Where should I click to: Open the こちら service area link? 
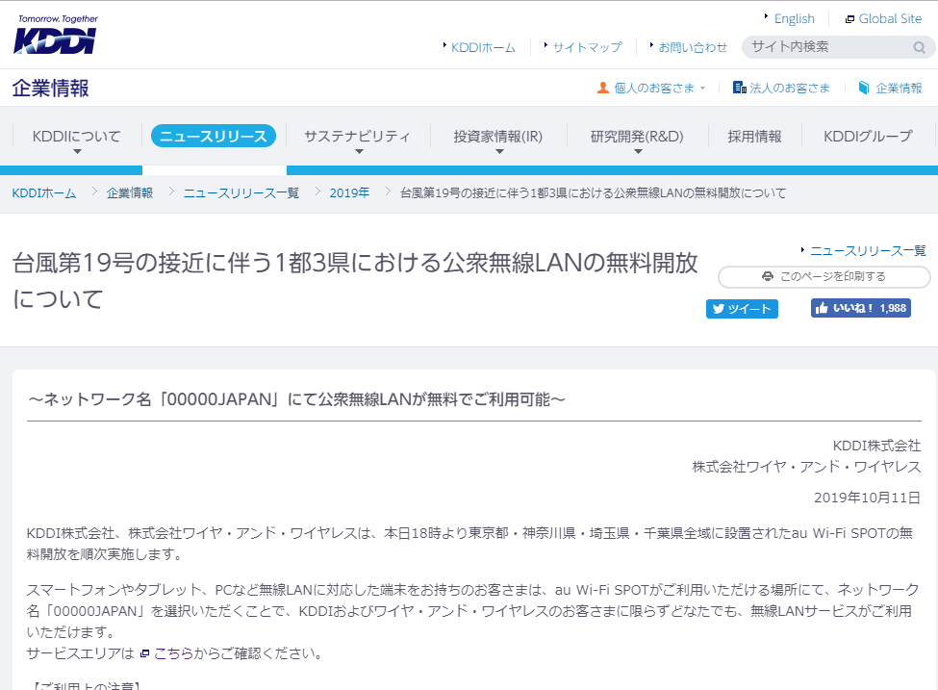point(173,653)
